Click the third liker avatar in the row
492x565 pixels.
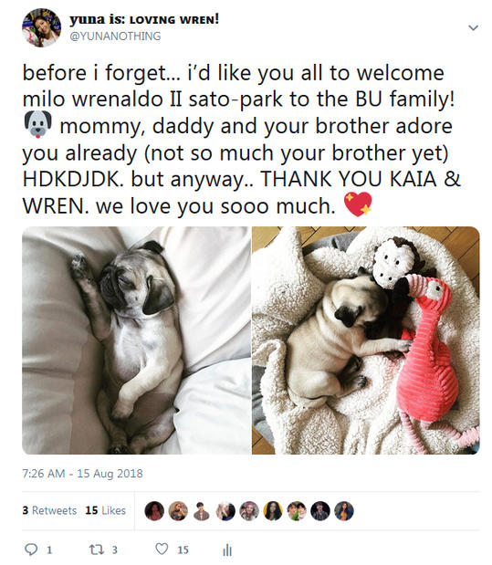202,511
